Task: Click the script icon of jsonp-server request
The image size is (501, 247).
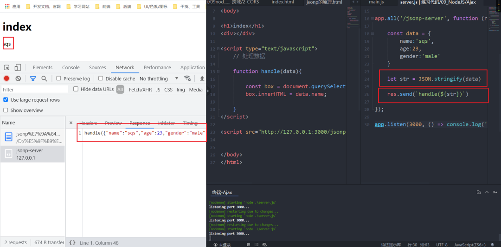Action: point(9,154)
